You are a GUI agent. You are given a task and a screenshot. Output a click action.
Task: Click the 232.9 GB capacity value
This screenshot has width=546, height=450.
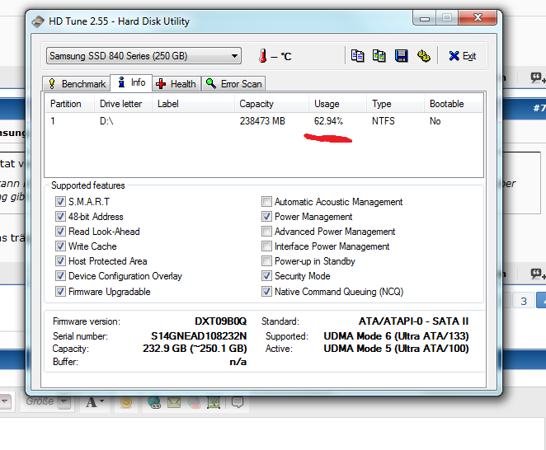pyautogui.click(x=195, y=349)
